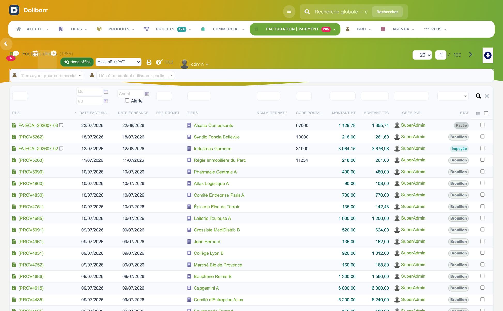Select the checkbox for (PROV5263) row
This screenshot has width=503, height=311.
pyautogui.click(x=482, y=160)
